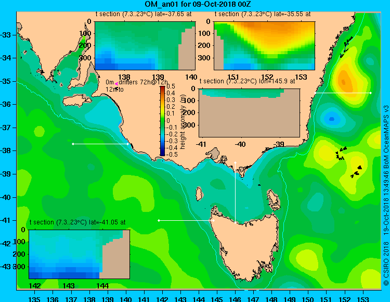Click the -40 label under lon=145.9 inset
This screenshot has height=302, width=390.
(240, 144)
